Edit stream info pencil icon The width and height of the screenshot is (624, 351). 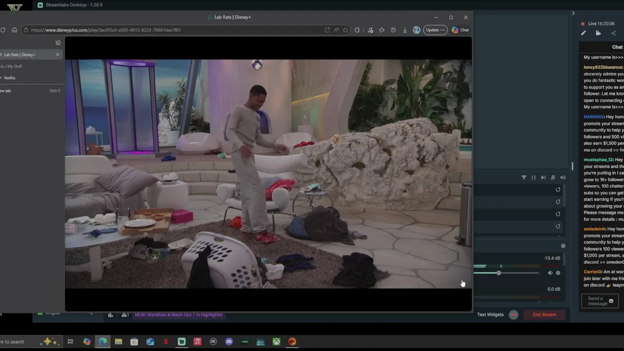tap(584, 33)
